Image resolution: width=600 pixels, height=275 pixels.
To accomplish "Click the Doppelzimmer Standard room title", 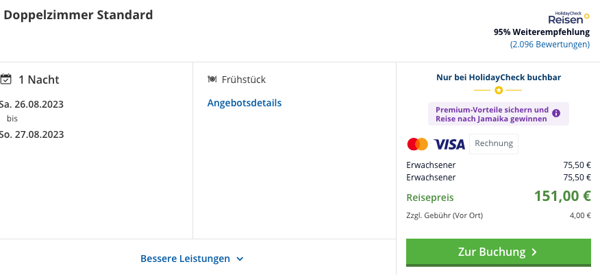I will pyautogui.click(x=78, y=15).
